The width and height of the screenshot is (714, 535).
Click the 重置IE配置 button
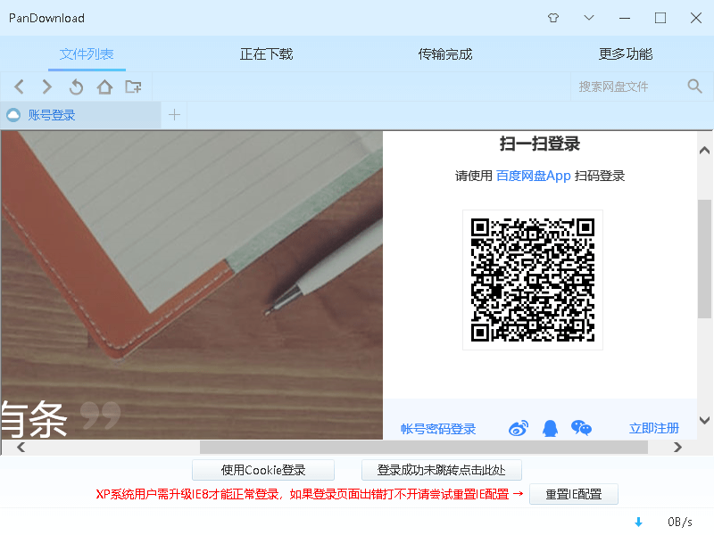click(574, 494)
